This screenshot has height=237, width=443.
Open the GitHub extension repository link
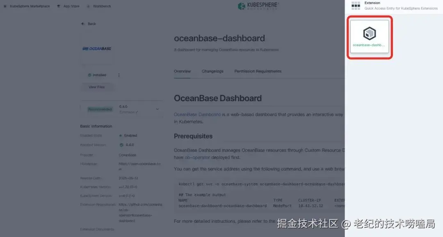[140, 212]
